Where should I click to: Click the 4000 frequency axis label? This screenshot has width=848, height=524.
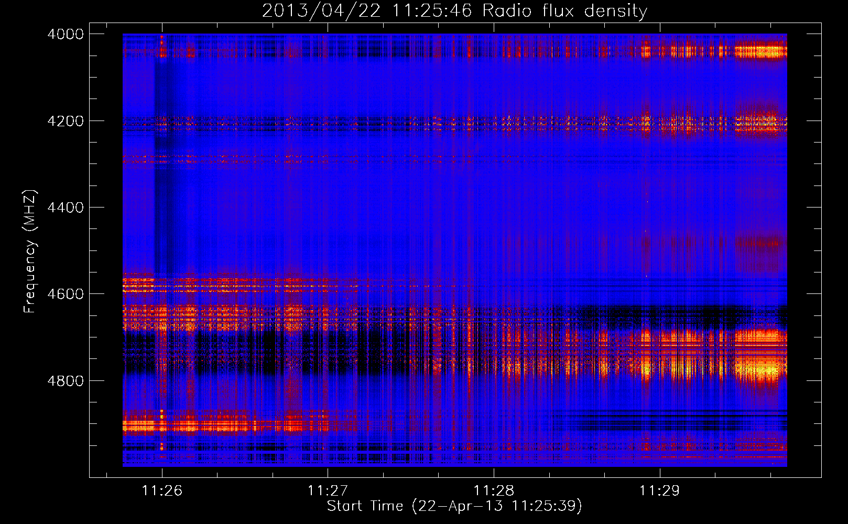66,34
